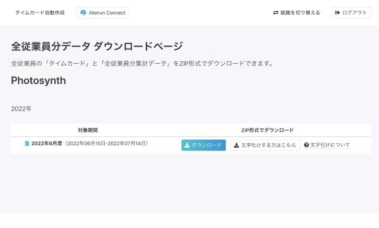Click download icon inside blue ダウンロード button
Image resolution: width=379 pixels, height=228 pixels.
(x=187, y=145)
